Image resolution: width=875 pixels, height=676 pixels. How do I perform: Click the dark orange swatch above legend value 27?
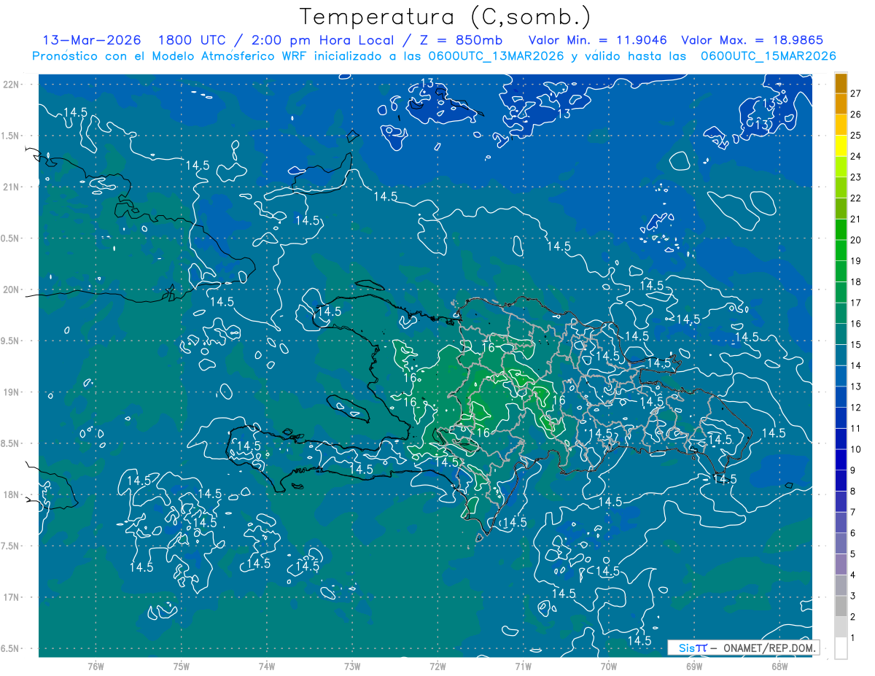841,83
